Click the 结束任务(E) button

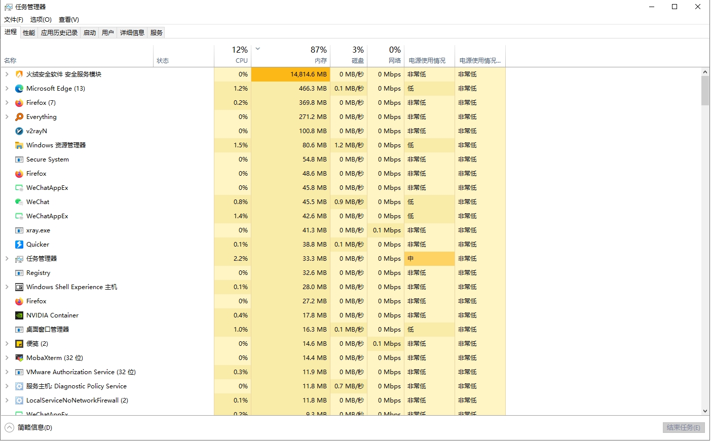(x=683, y=428)
